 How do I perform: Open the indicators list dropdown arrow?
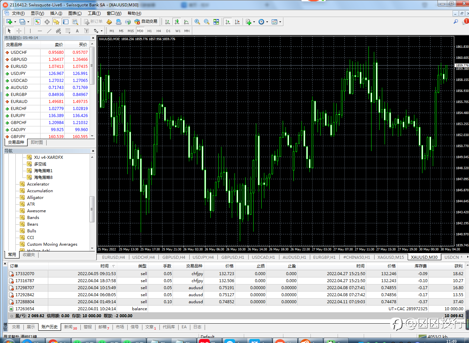tap(254, 22)
